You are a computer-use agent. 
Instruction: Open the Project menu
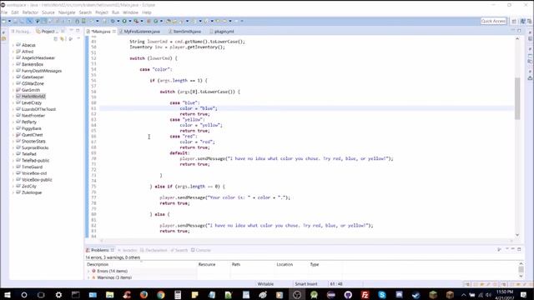click(x=102, y=12)
